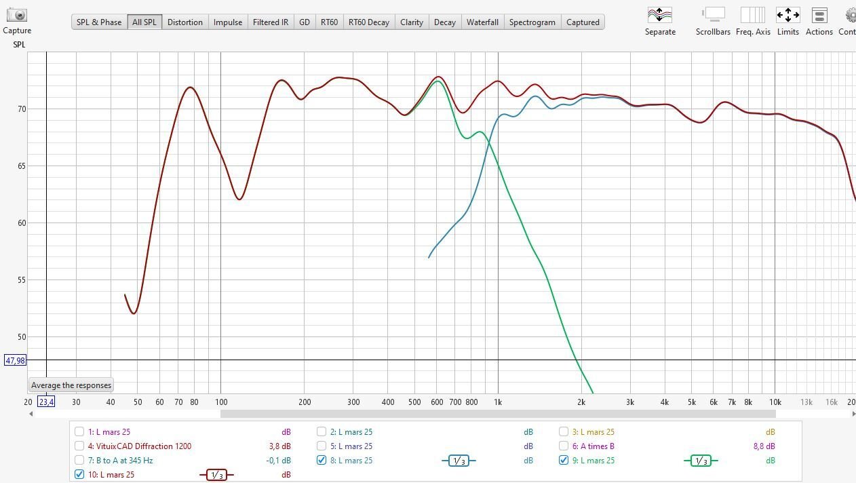Select the All SPL tab
856x483 pixels.
click(x=144, y=22)
